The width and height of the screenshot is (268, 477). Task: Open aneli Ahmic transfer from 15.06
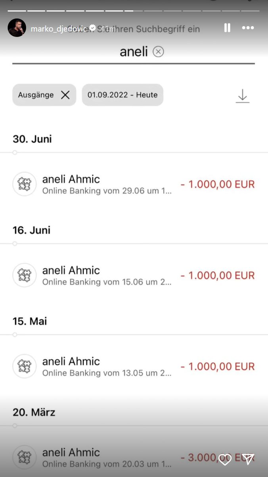coord(134,275)
